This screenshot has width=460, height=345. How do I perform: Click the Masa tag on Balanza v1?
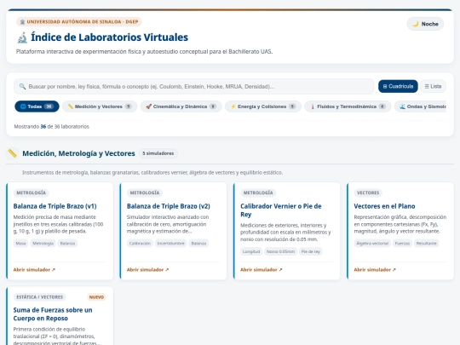click(20, 243)
